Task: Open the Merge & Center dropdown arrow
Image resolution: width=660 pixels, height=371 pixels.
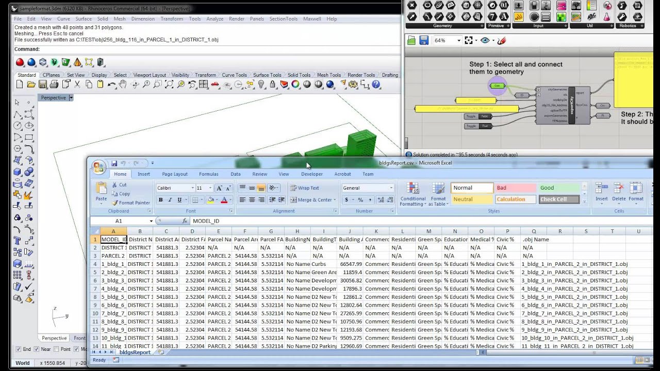Action: click(x=335, y=200)
